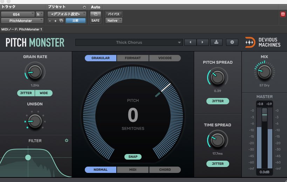Image resolution: width=287 pixels, height=182 pixels.
Task: Click the 0.0dB master value
Action: (x=265, y=172)
